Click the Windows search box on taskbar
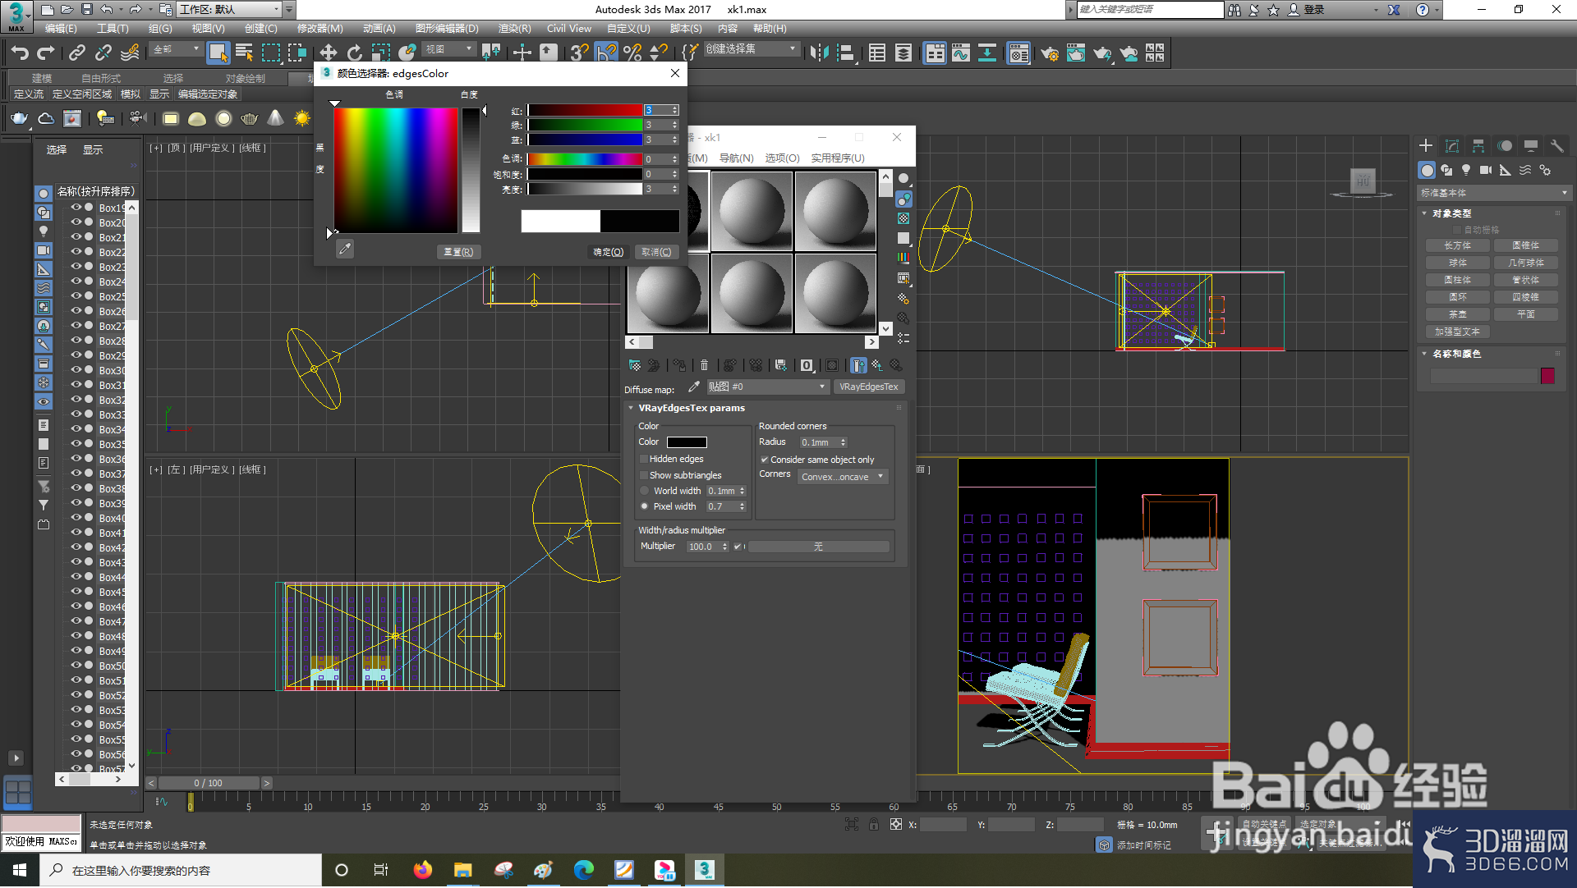 pos(181,870)
